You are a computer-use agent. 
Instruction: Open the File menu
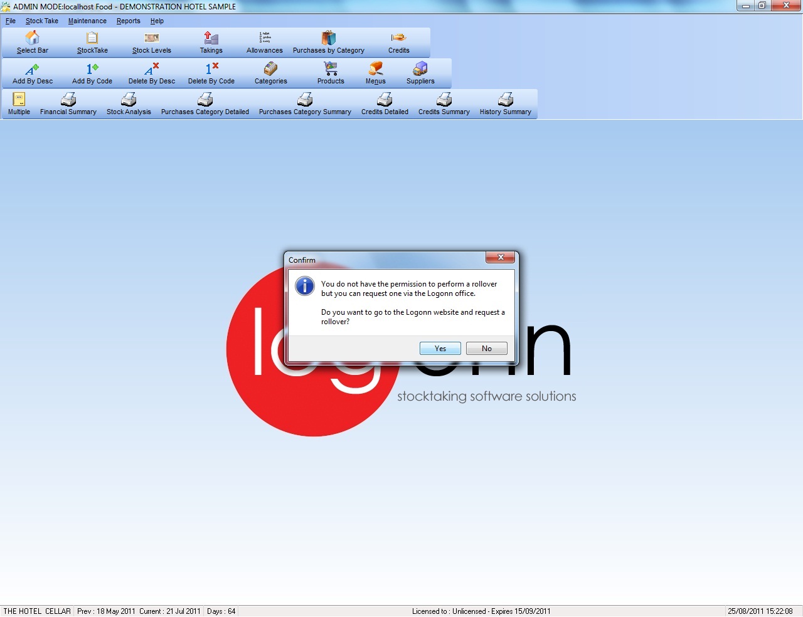[x=11, y=21]
